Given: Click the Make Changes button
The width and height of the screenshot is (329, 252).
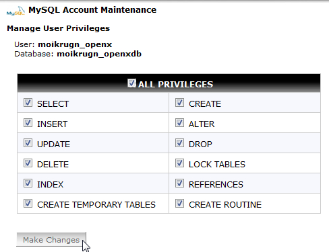Looking at the screenshot, I should pos(51,239).
